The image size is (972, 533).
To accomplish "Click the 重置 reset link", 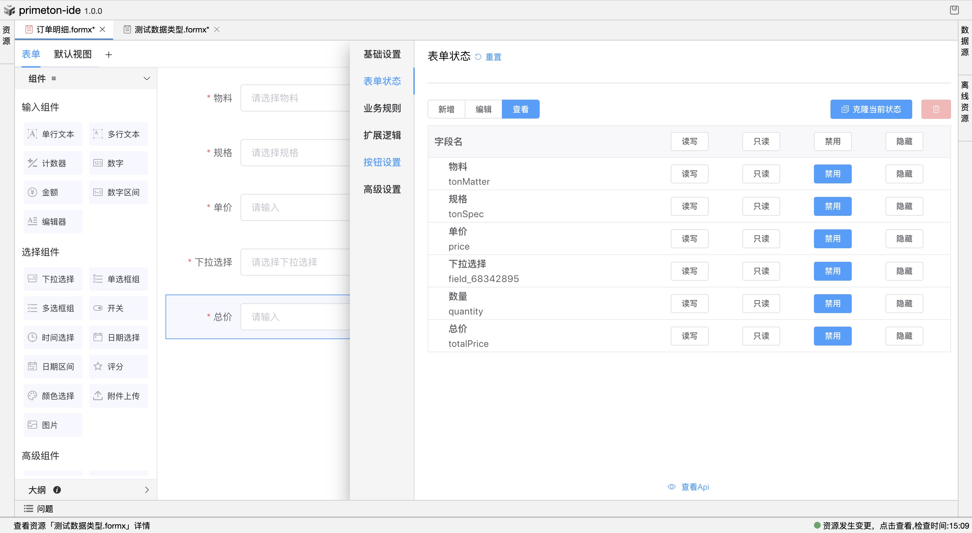I will [x=493, y=57].
